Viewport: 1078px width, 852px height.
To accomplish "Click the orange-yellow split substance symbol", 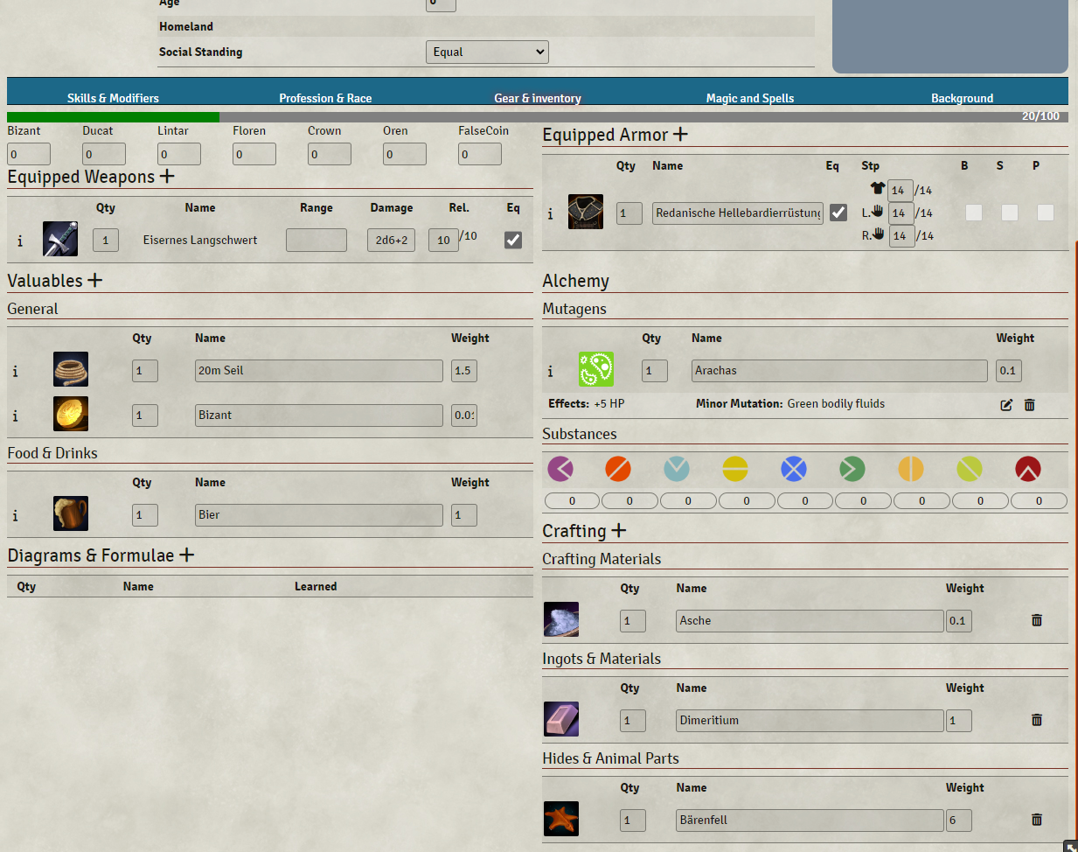I will pyautogui.click(x=911, y=469).
